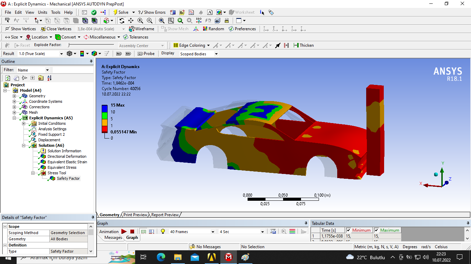Viewport: 471px width, 264px height.
Task: Open the 4 Sec duration dropdown
Action: pos(262,232)
